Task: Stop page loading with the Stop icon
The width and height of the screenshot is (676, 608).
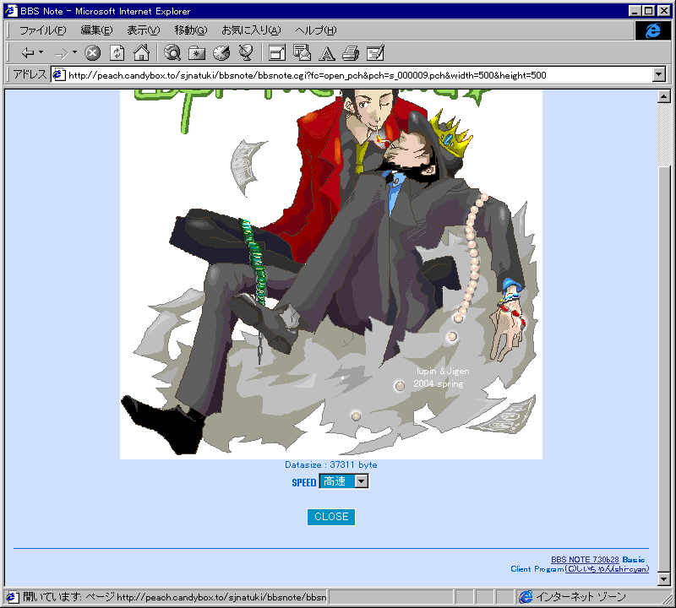Action: coord(92,53)
